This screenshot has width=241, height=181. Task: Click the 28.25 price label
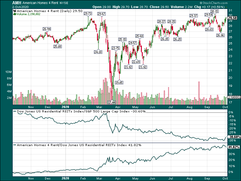coord(171,22)
